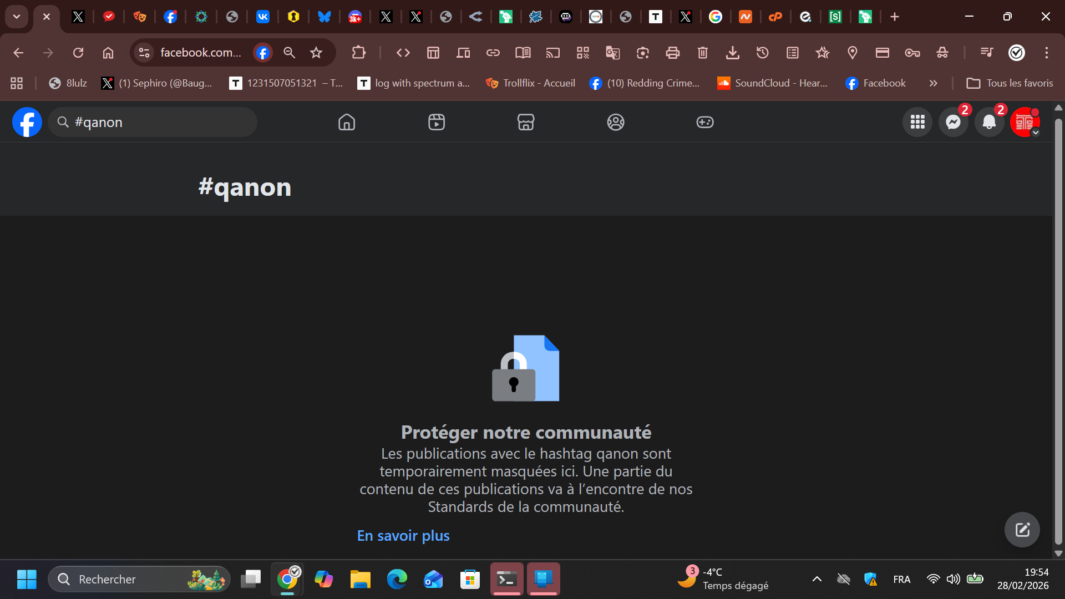Screen dimensions: 1065x599
Task: Expand hidden bookmarks chevron
Action: (x=933, y=83)
